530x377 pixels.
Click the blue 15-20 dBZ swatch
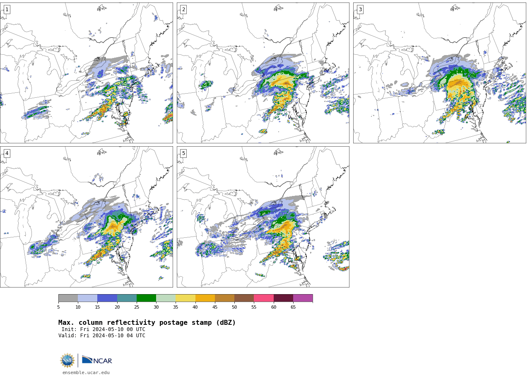click(x=107, y=298)
